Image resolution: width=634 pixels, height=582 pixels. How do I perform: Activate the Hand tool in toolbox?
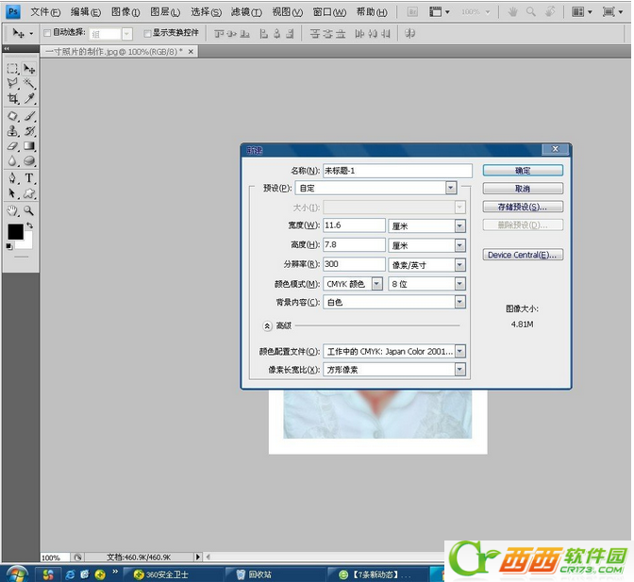(x=13, y=210)
